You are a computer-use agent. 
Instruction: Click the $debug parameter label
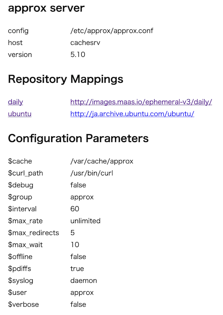[x=21, y=185]
